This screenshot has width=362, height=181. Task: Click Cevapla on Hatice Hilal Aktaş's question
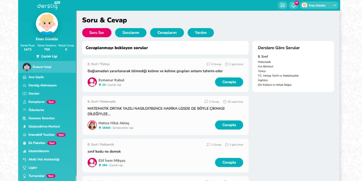(x=229, y=125)
